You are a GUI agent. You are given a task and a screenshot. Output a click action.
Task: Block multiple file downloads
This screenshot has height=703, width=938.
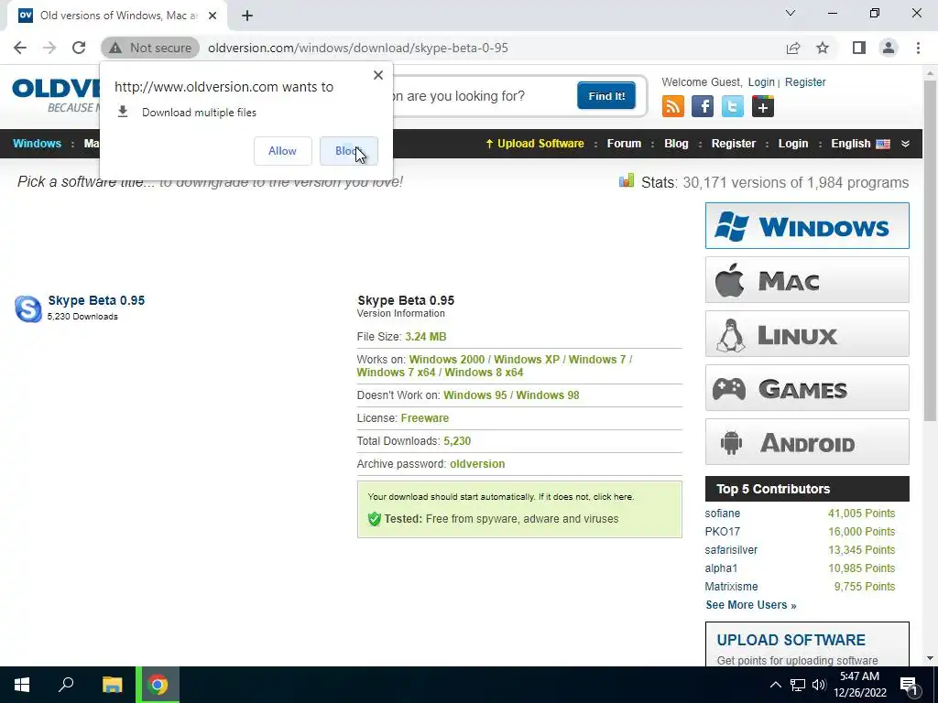(x=349, y=151)
